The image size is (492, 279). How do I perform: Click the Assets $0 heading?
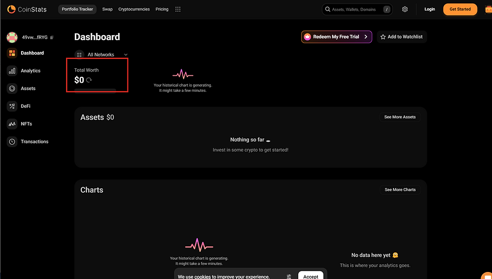coord(97,117)
